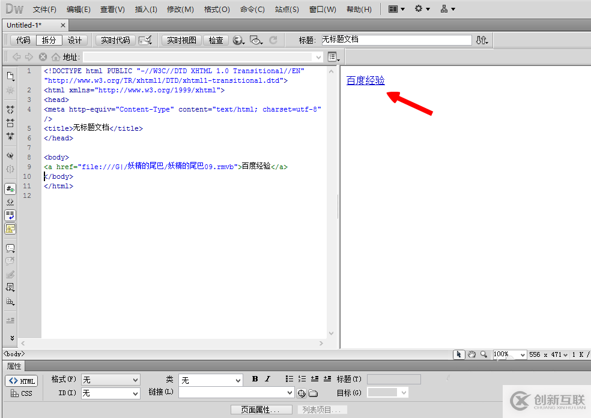Open the 类 class dropdown

[x=210, y=380]
